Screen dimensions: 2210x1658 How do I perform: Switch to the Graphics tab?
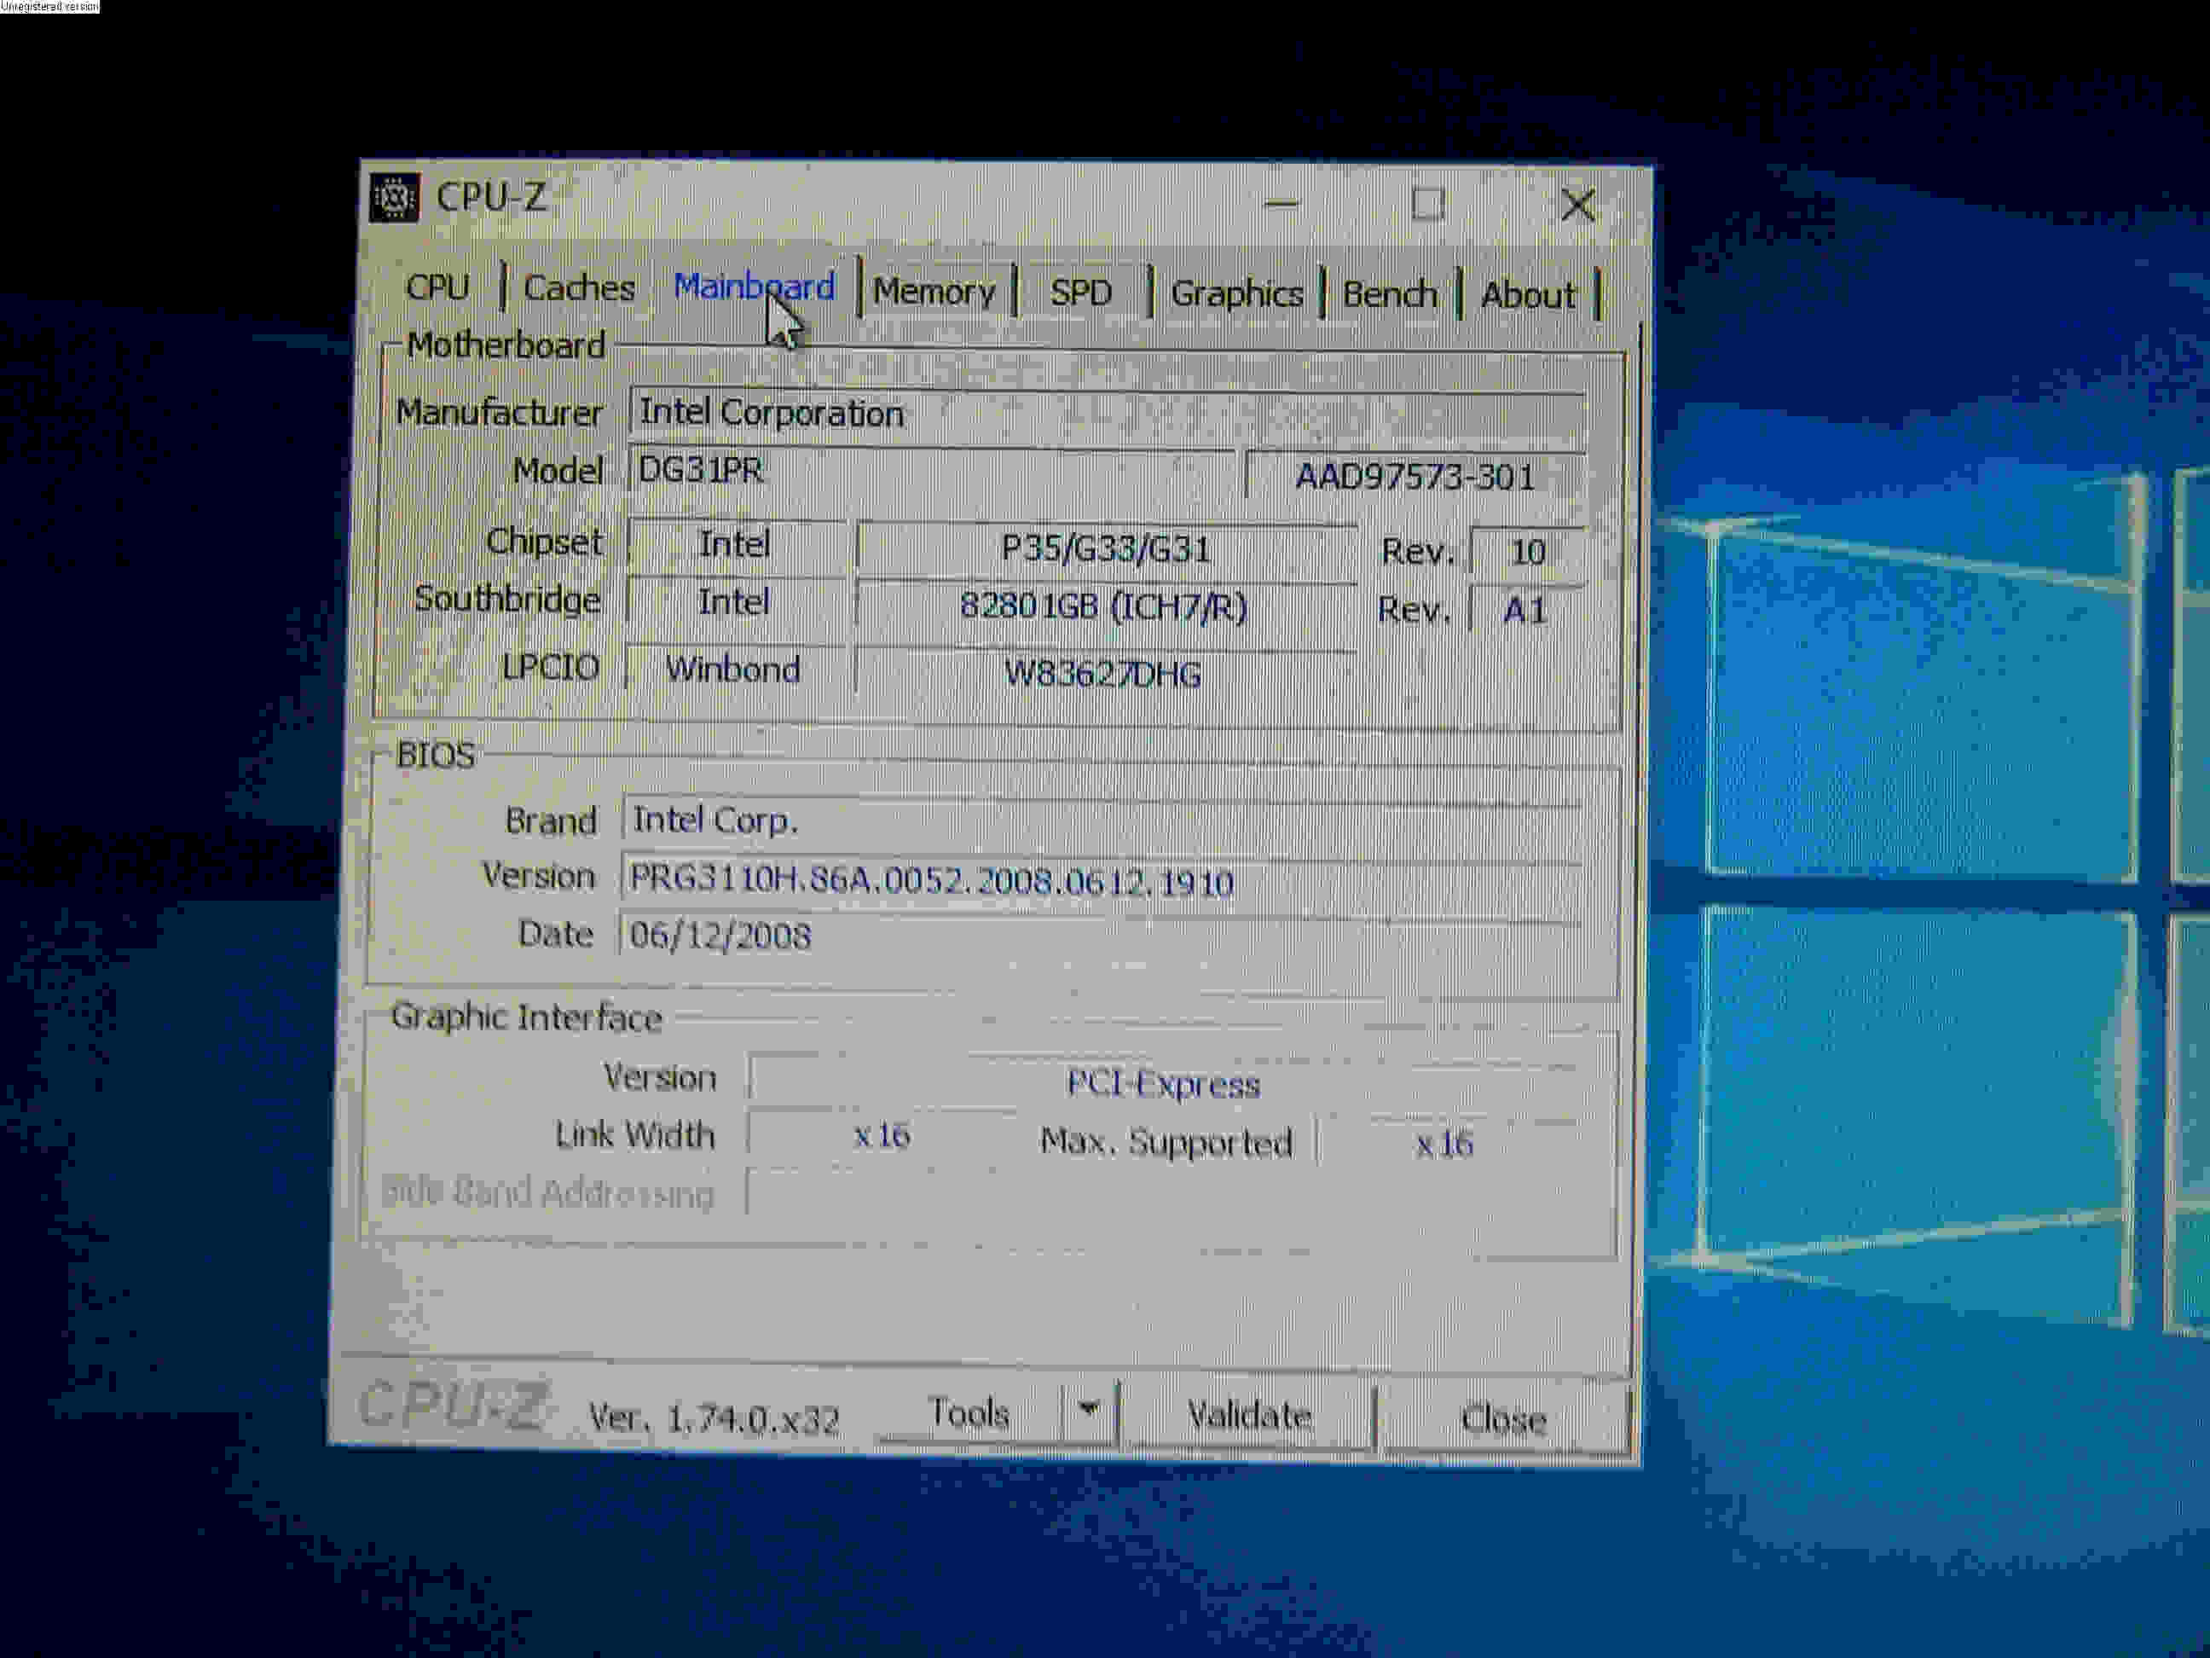pos(1237,293)
